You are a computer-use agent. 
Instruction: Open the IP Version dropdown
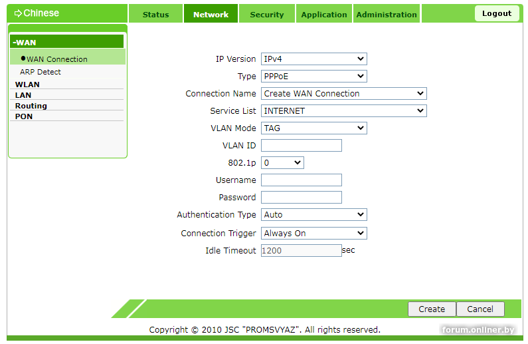pos(313,59)
